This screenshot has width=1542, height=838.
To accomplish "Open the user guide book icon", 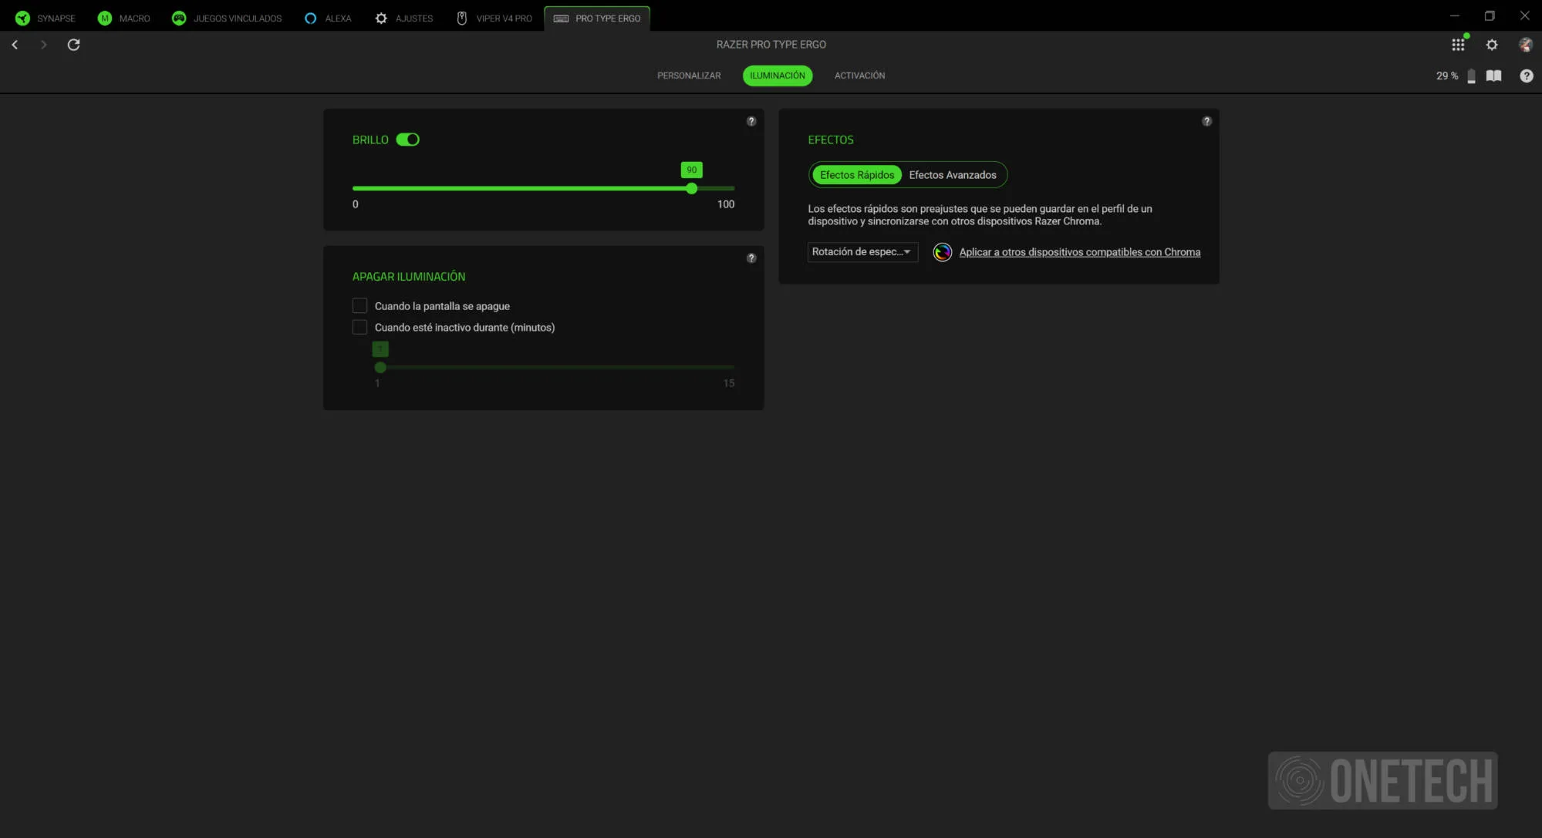I will pyautogui.click(x=1493, y=76).
